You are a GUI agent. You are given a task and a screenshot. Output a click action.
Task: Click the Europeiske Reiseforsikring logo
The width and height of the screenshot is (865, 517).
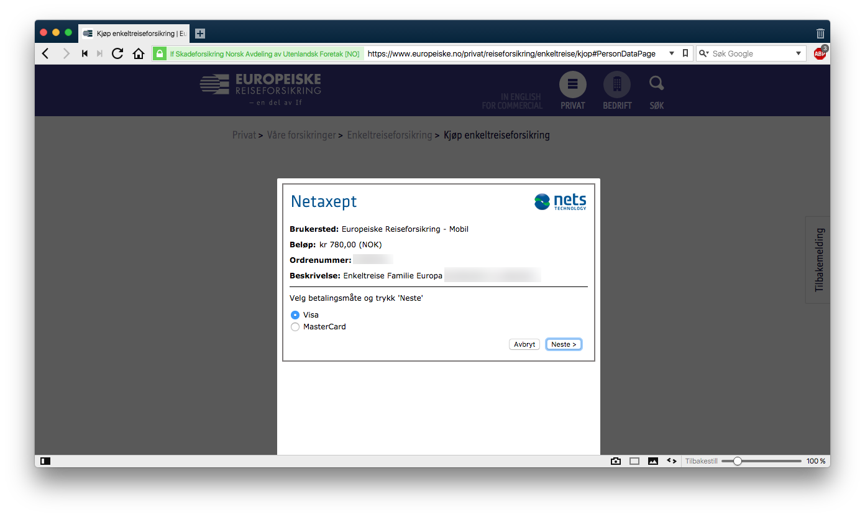click(x=260, y=89)
